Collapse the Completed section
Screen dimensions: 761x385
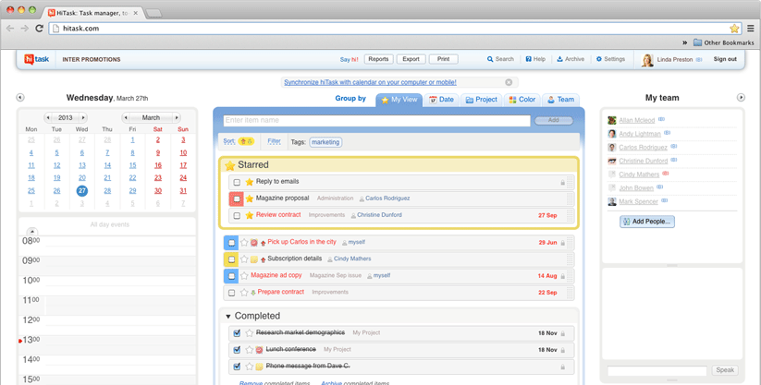point(228,317)
